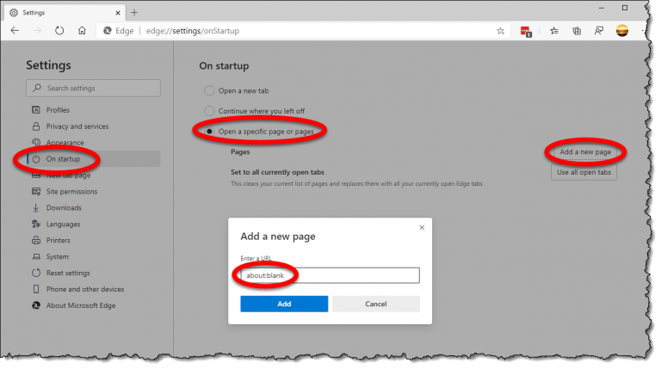The image size is (661, 369).
Task: Click the Printers sidebar icon
Action: (x=36, y=241)
